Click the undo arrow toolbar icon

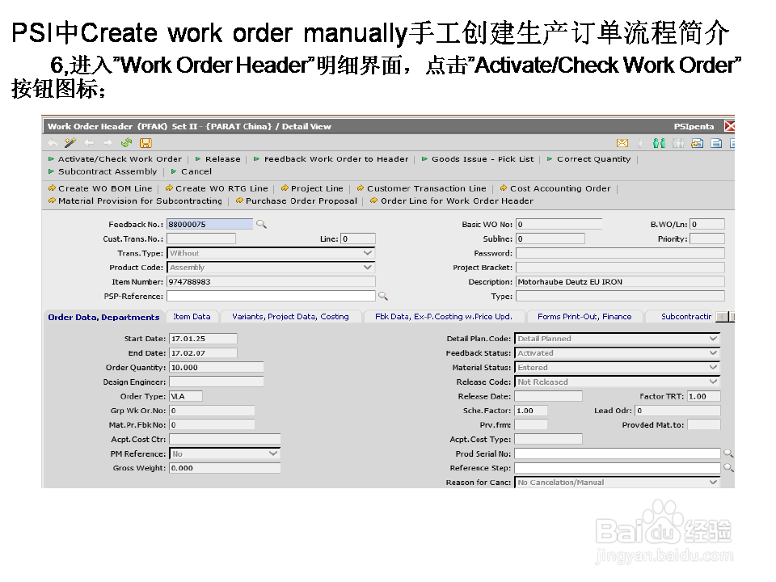tap(53, 143)
